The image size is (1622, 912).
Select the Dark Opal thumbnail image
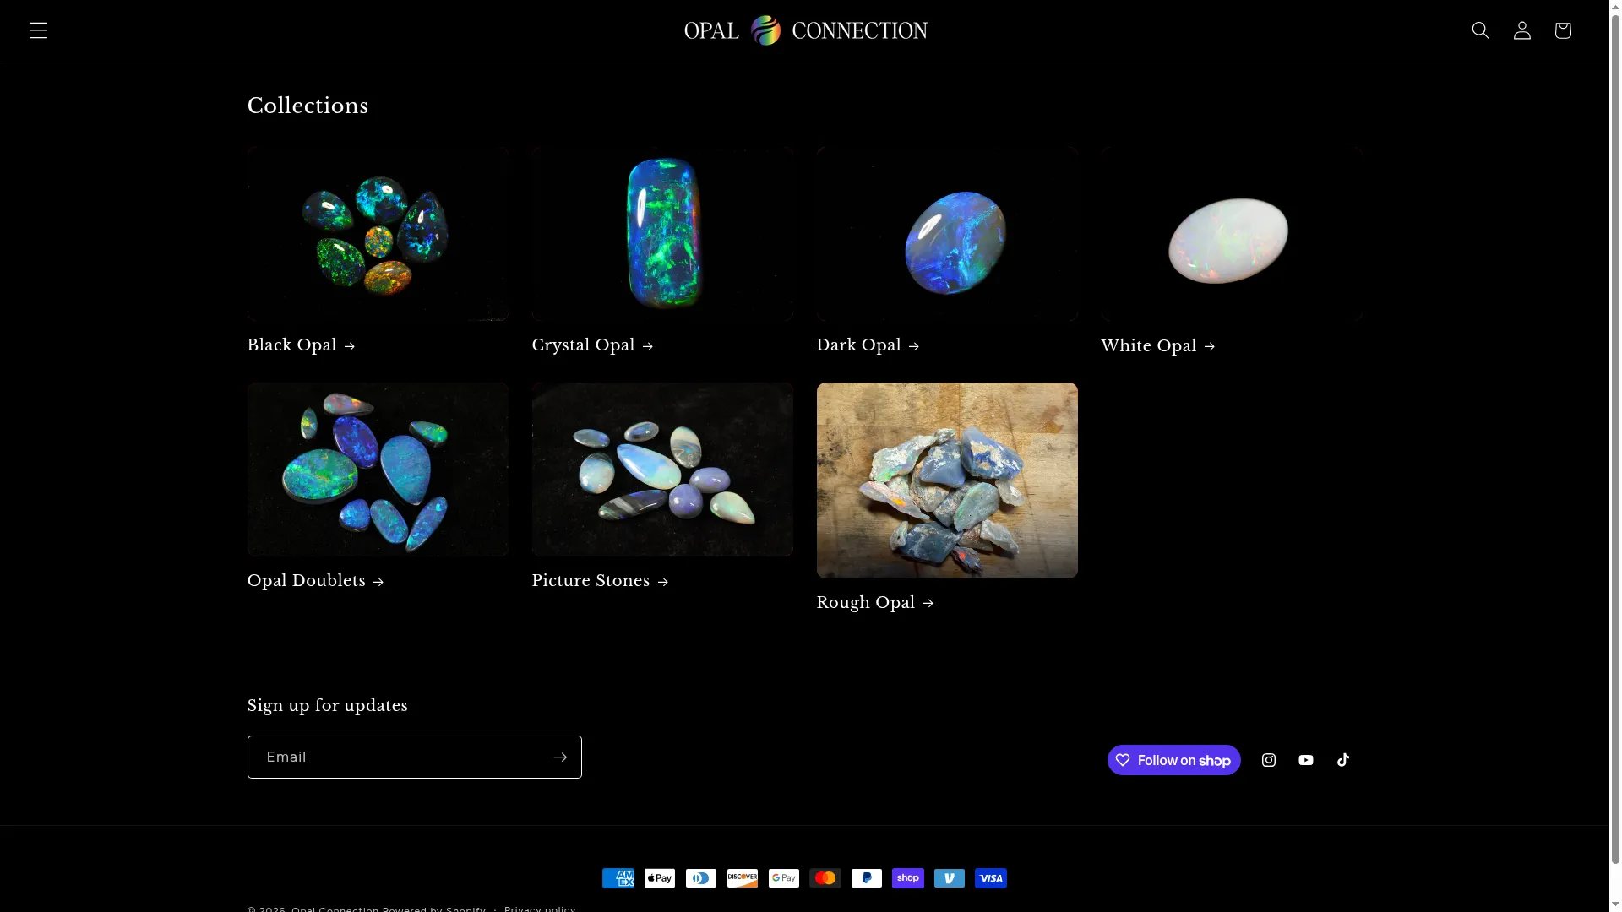(947, 234)
